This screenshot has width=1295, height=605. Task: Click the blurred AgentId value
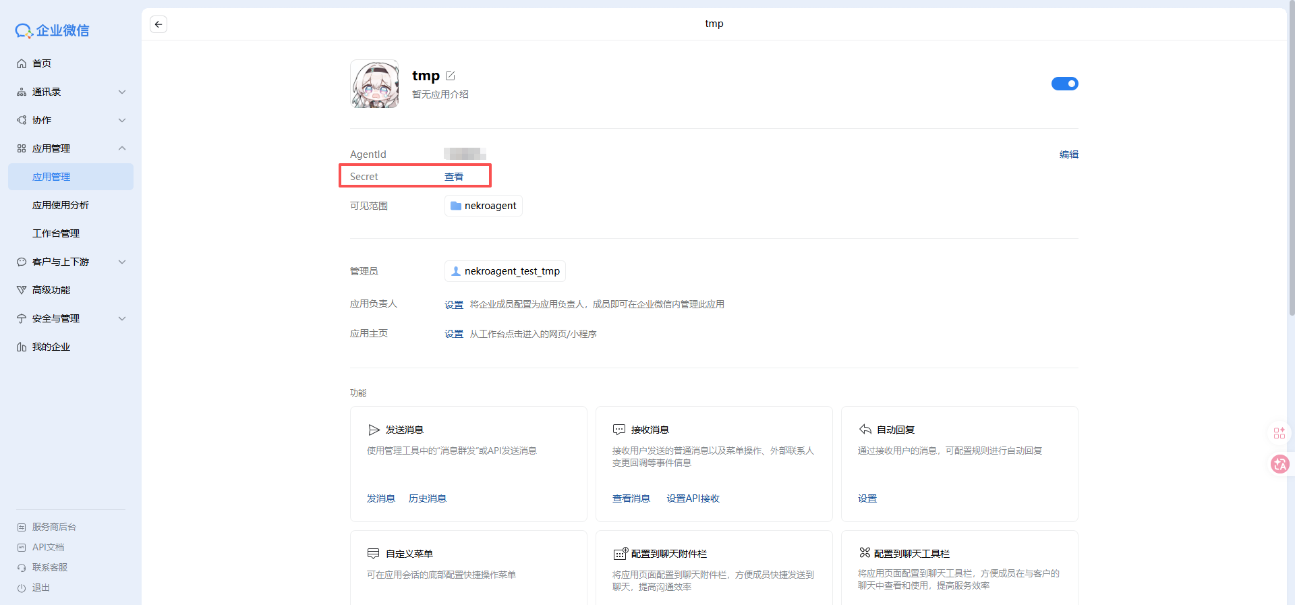coord(465,154)
